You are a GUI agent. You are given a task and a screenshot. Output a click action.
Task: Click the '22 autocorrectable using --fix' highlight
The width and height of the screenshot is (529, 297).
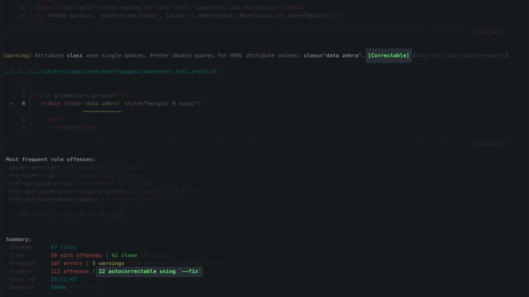(149, 271)
